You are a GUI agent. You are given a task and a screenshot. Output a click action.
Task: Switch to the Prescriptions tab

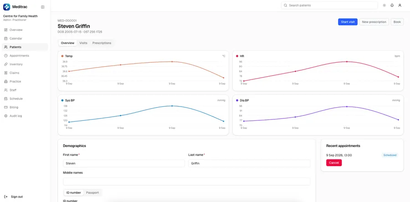click(x=102, y=43)
